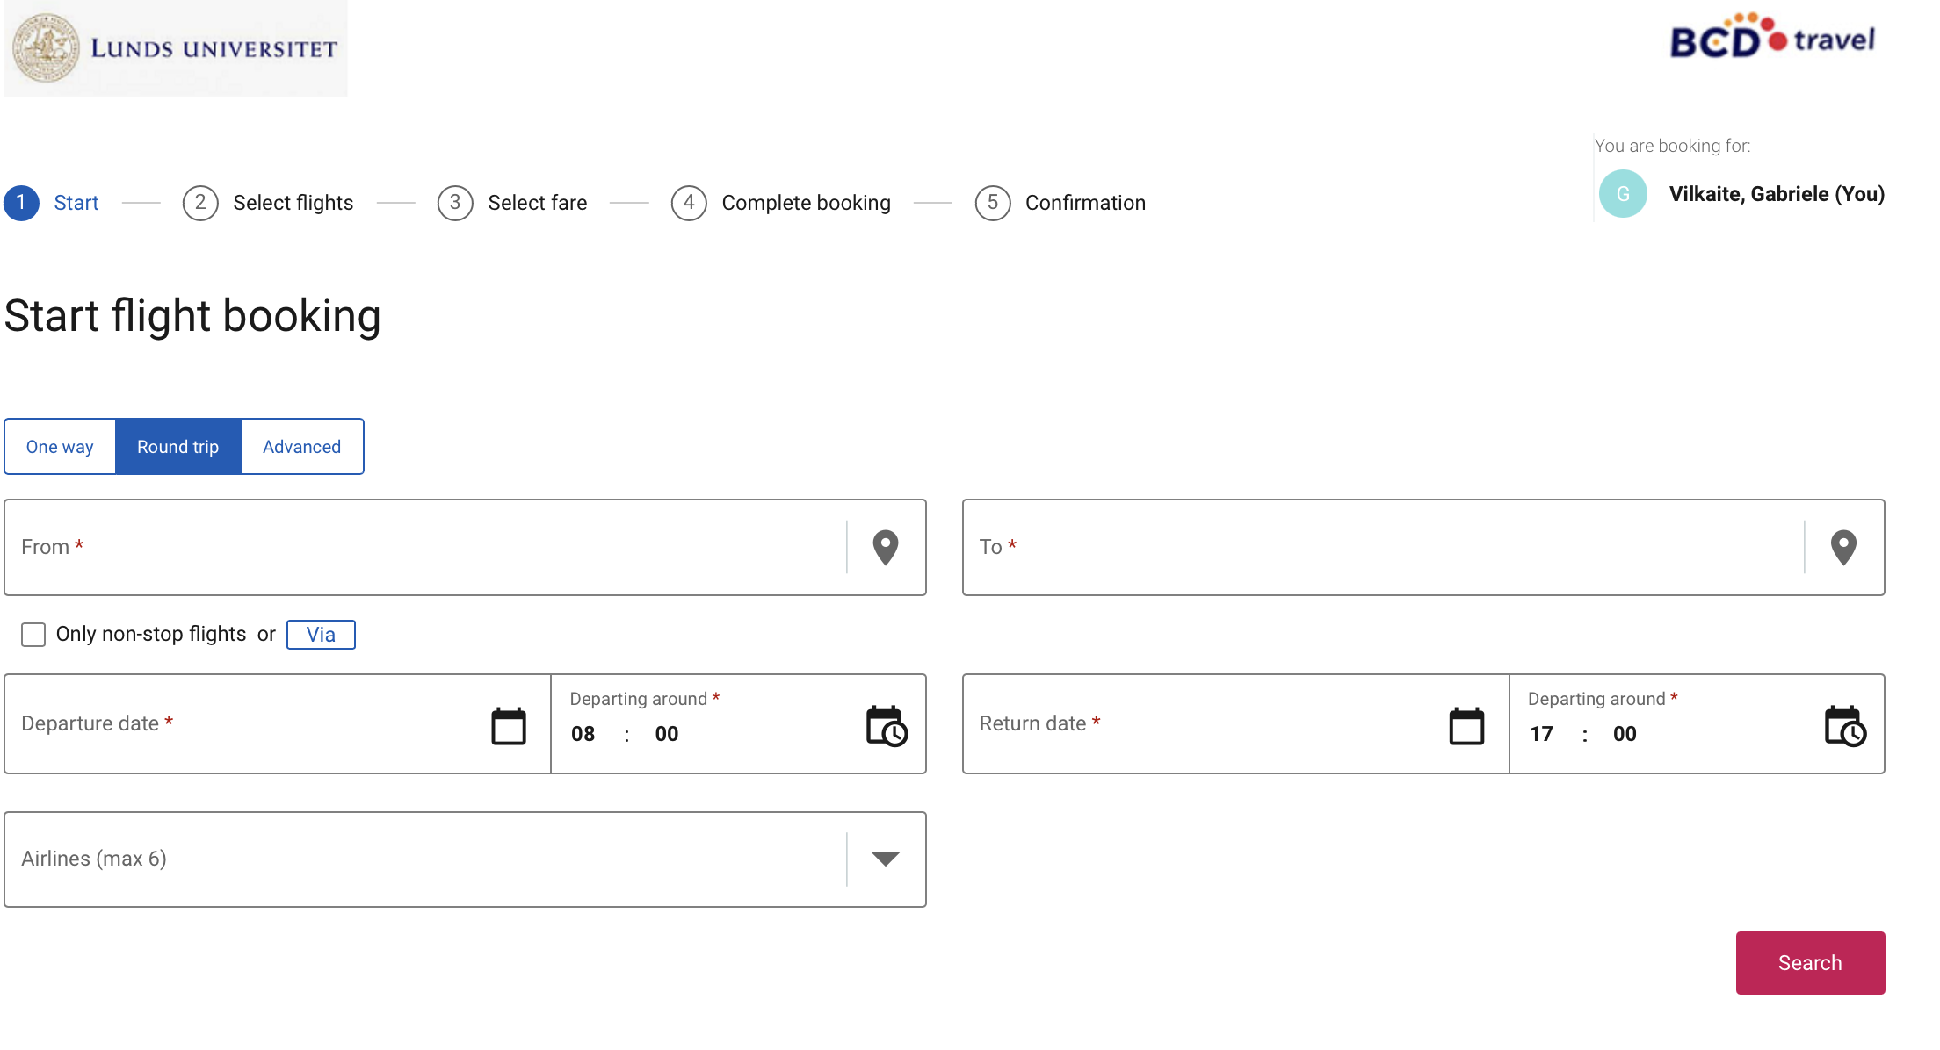Image resolution: width=1940 pixels, height=1050 pixels.
Task: Open the Return date calendar icon
Action: point(1466,725)
